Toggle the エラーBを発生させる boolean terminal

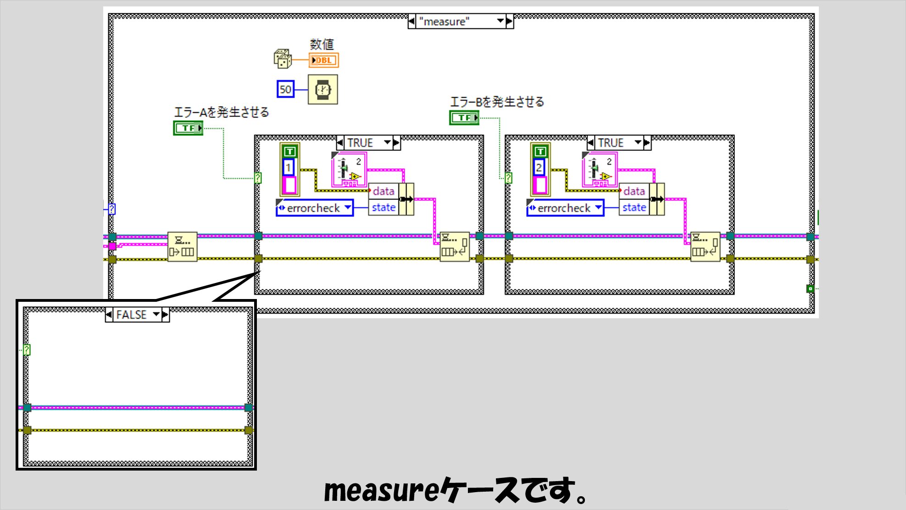pos(464,118)
